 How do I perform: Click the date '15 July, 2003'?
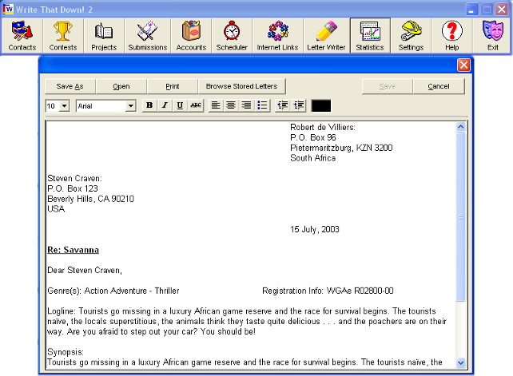point(314,230)
